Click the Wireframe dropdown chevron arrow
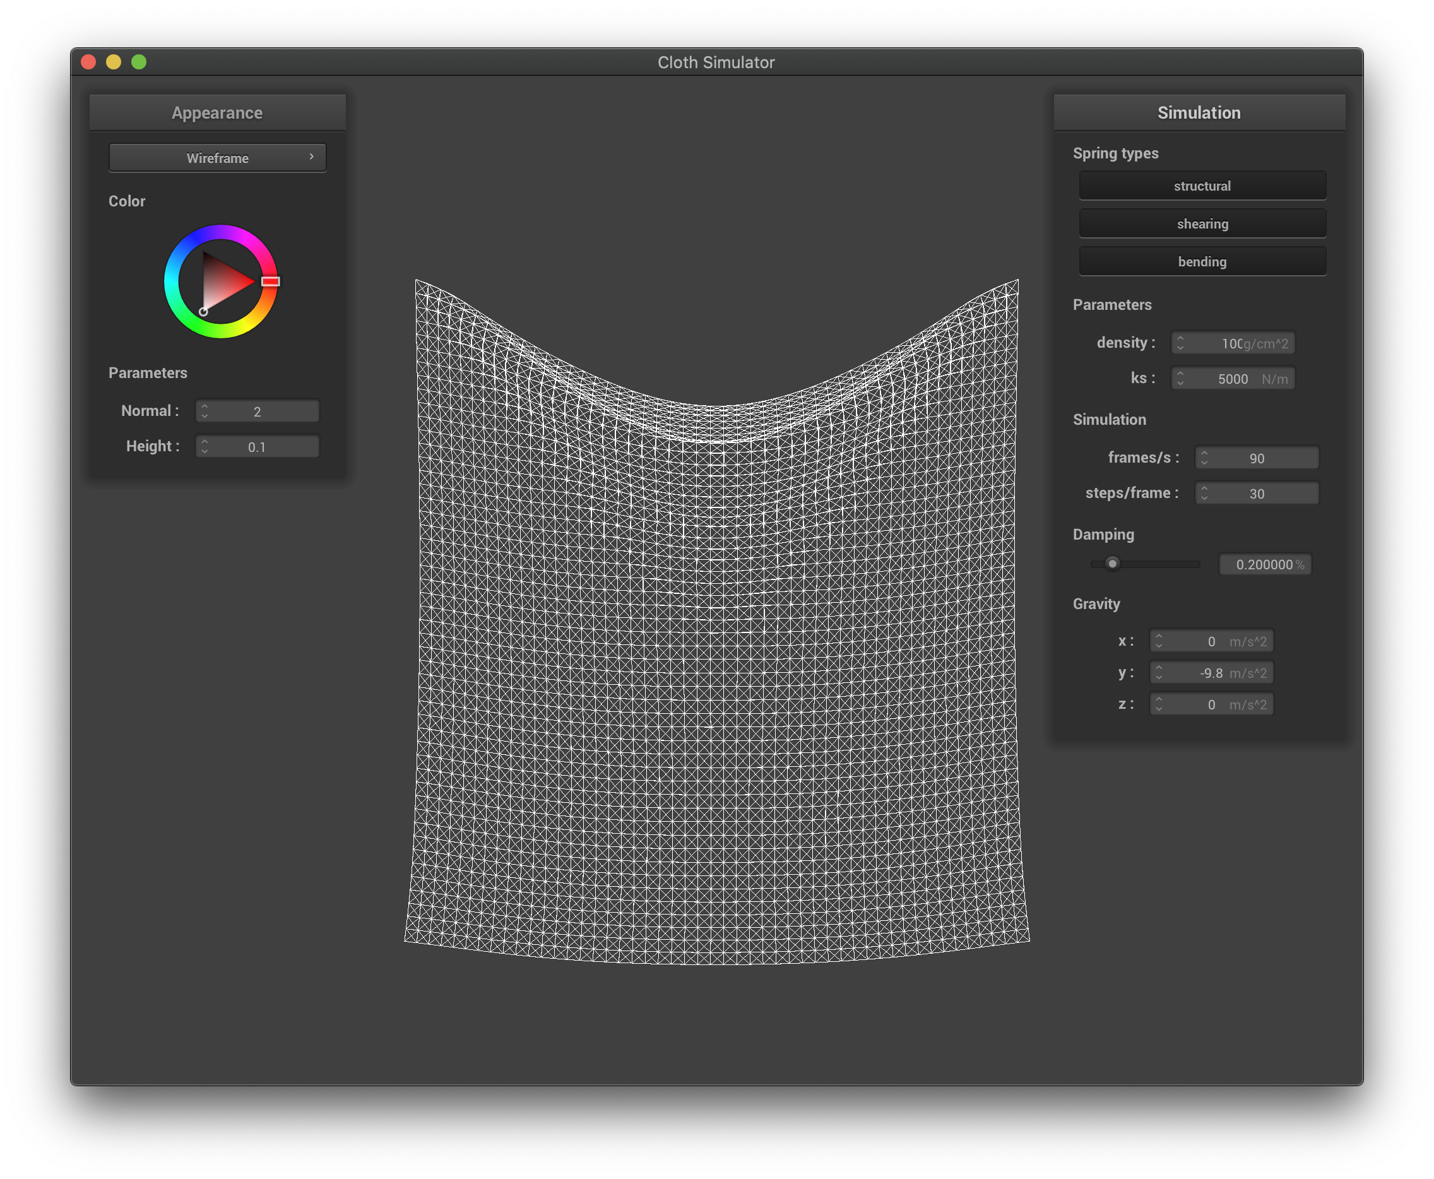This screenshot has width=1434, height=1179. point(312,157)
